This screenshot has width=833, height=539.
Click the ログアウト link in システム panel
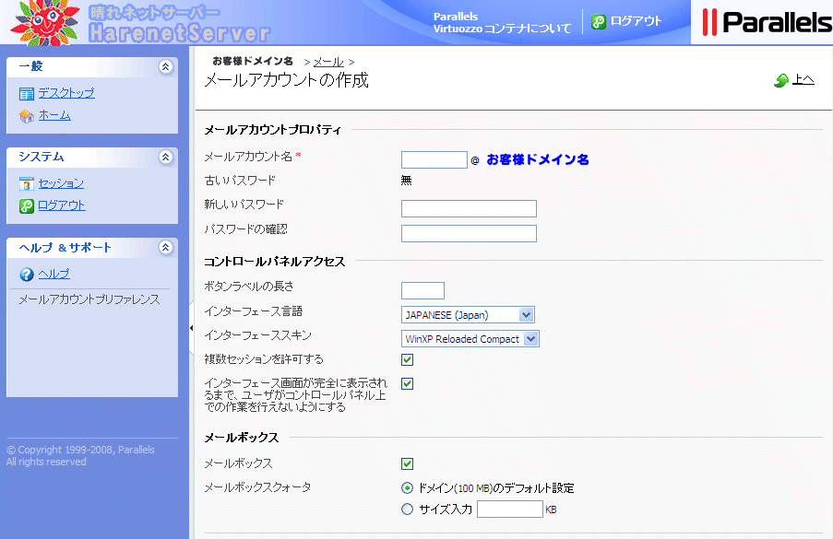click(62, 205)
